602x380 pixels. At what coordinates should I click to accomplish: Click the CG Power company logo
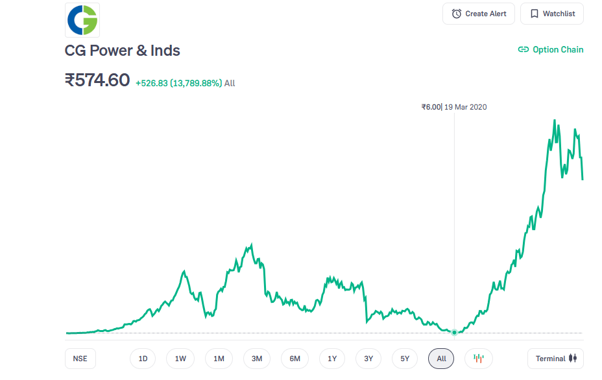click(82, 19)
